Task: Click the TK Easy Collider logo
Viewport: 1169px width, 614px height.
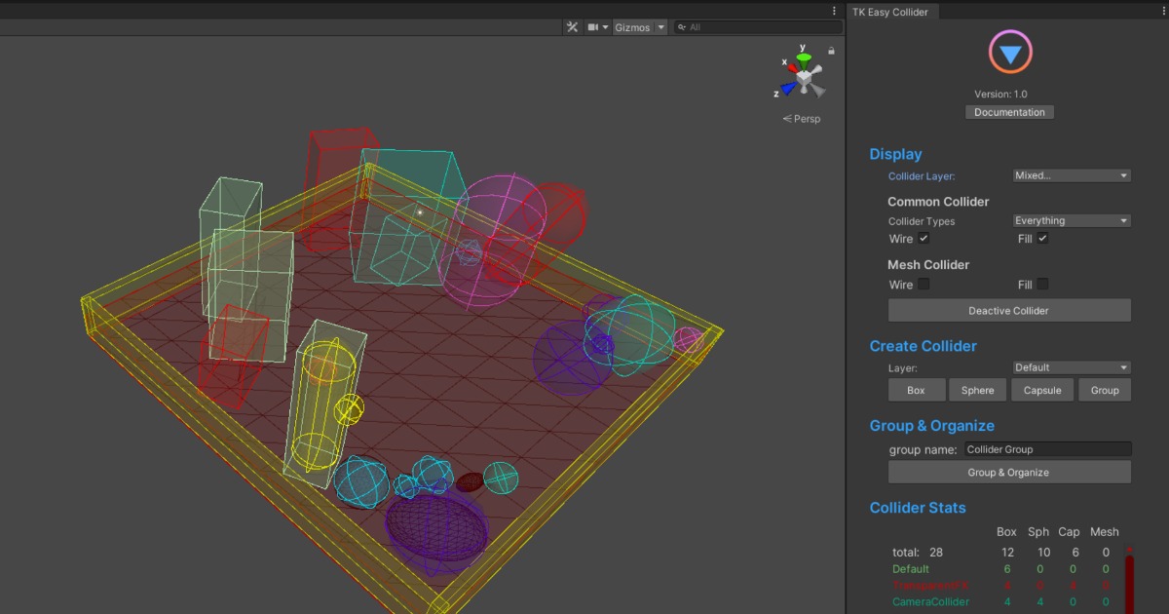Action: click(x=1009, y=53)
